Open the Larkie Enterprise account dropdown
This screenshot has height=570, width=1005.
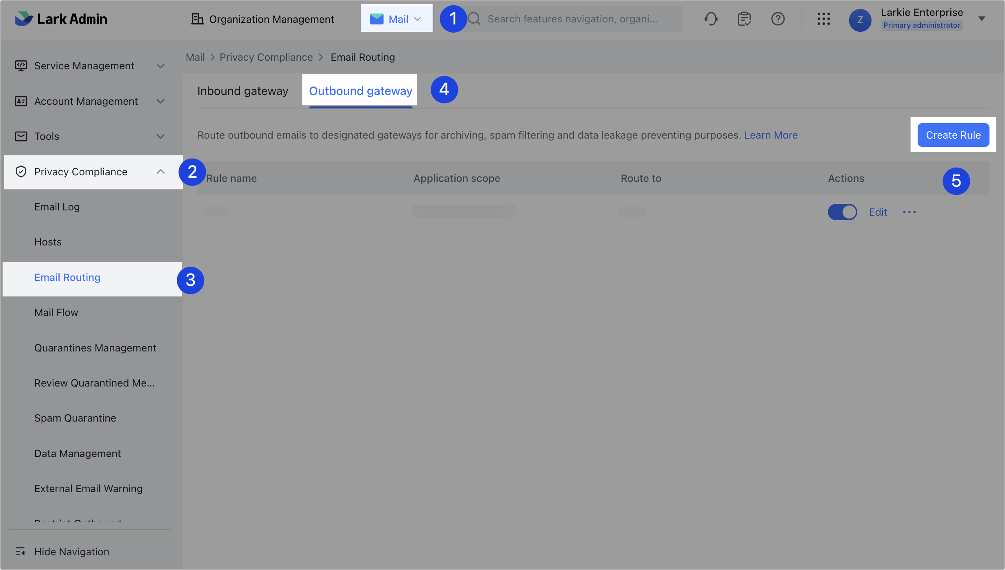coord(982,18)
